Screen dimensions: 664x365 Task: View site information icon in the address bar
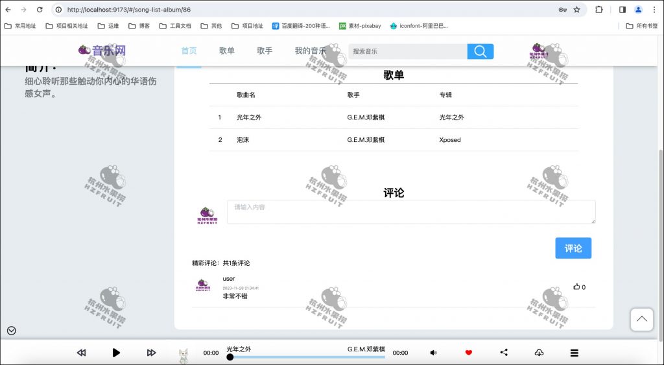click(59, 9)
